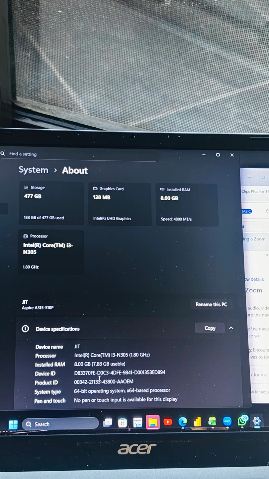Click the Device name value JIT
Viewport: 269px width, 479px height.
point(77,347)
